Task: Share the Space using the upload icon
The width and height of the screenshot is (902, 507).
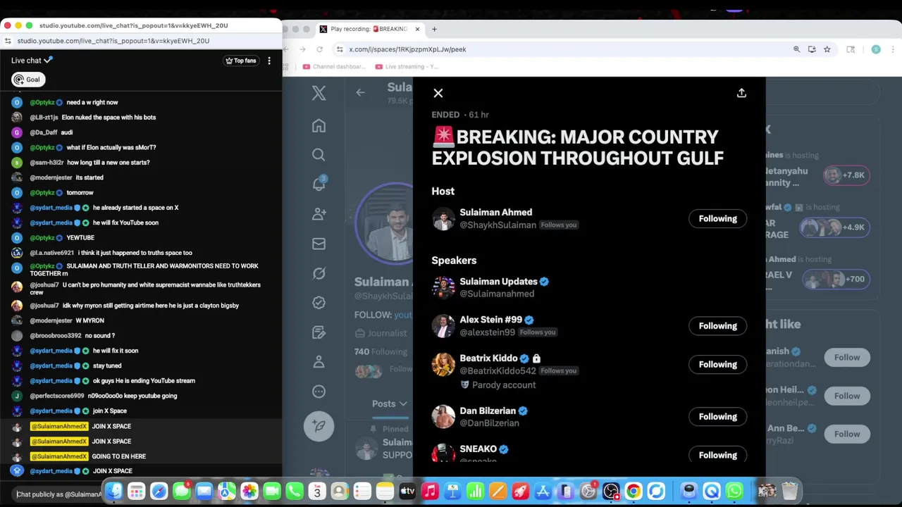Action: pyautogui.click(x=741, y=93)
